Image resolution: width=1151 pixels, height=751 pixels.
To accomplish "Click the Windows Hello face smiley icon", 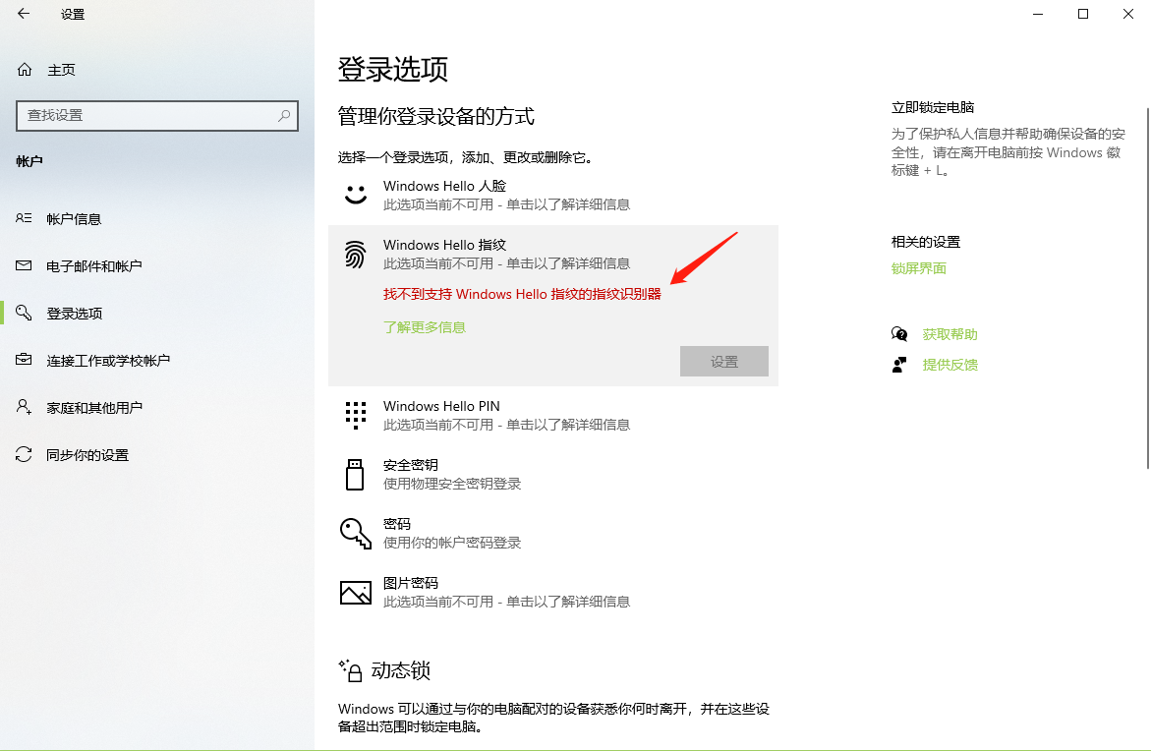I will pyautogui.click(x=355, y=195).
